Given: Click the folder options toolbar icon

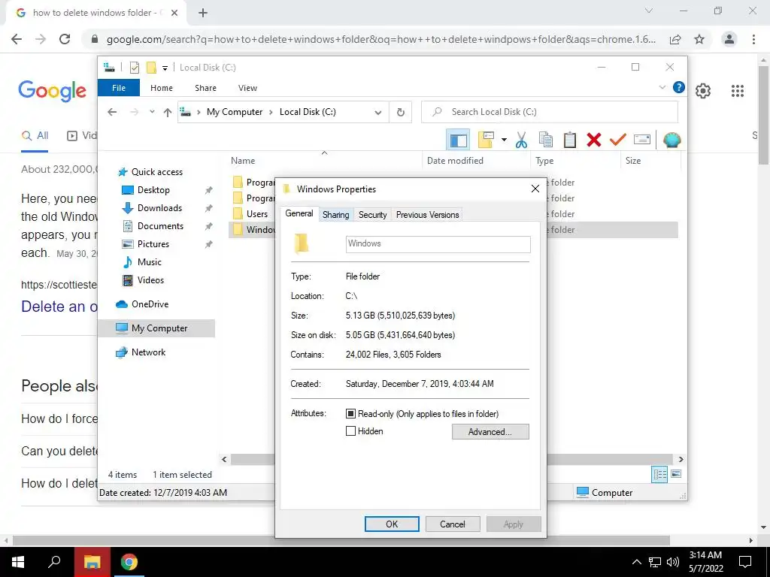Looking at the screenshot, I should (486, 140).
